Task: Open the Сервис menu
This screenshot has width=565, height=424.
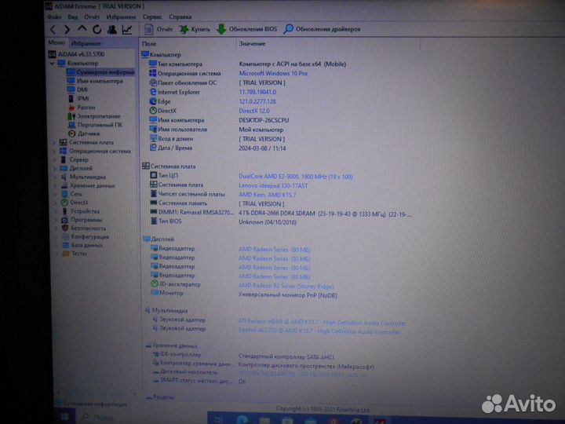Action: pos(152,17)
